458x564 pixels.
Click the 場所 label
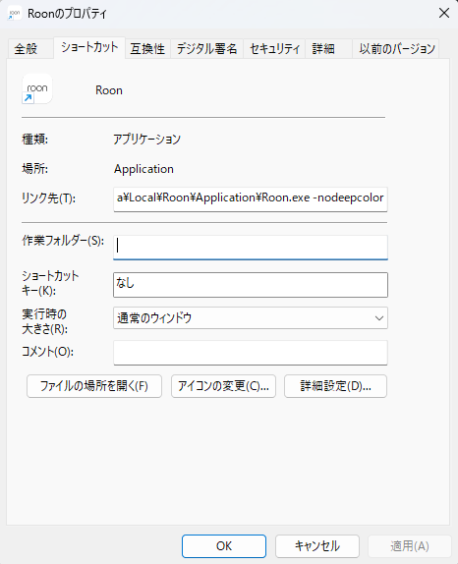35,169
